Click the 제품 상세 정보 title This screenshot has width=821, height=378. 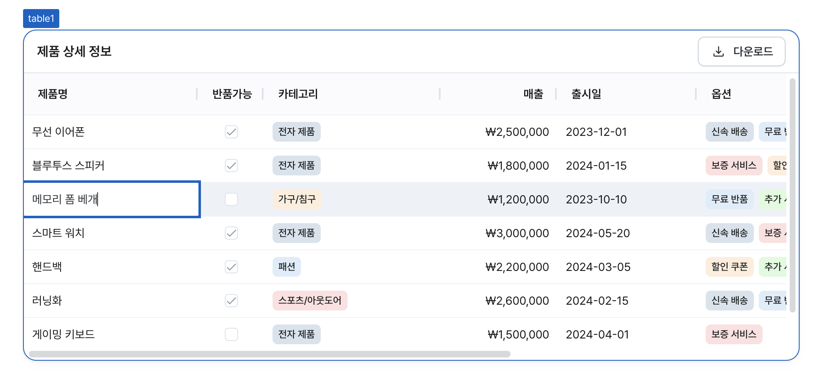[x=75, y=51]
